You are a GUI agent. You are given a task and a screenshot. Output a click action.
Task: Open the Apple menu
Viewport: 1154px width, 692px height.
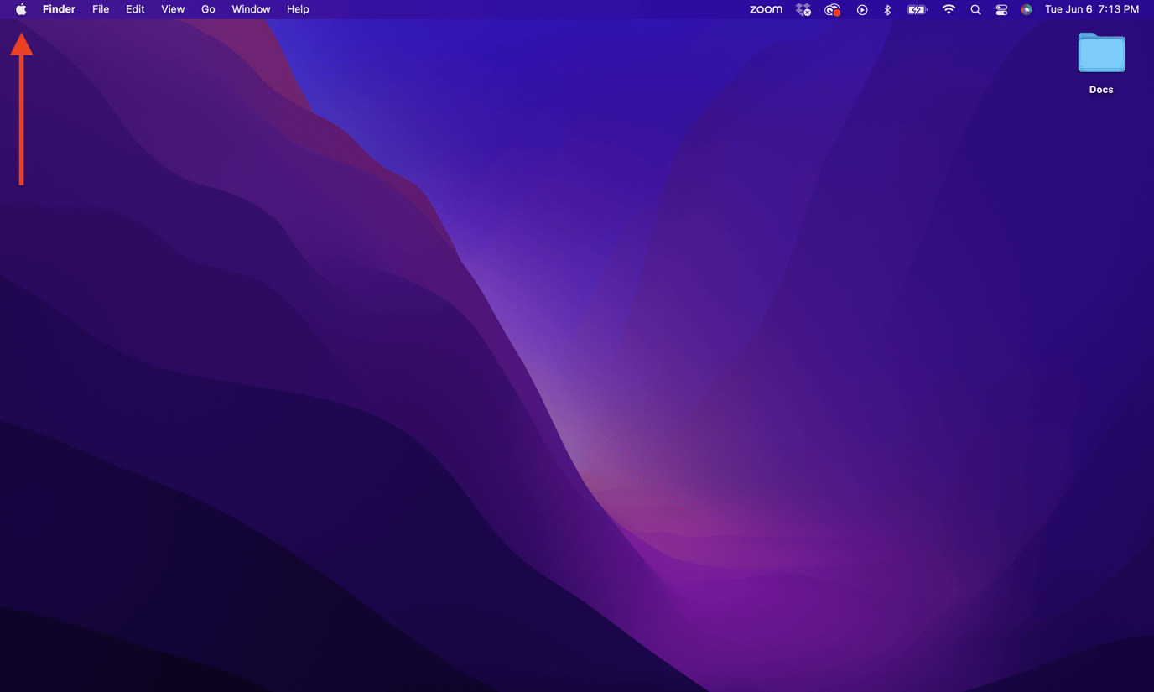coord(20,9)
